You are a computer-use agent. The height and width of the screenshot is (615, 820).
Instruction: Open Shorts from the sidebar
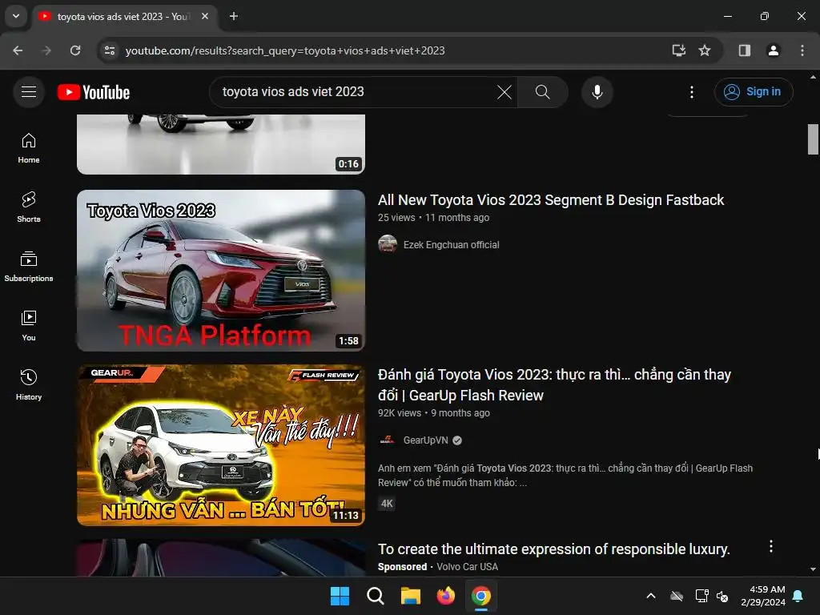pyautogui.click(x=29, y=207)
